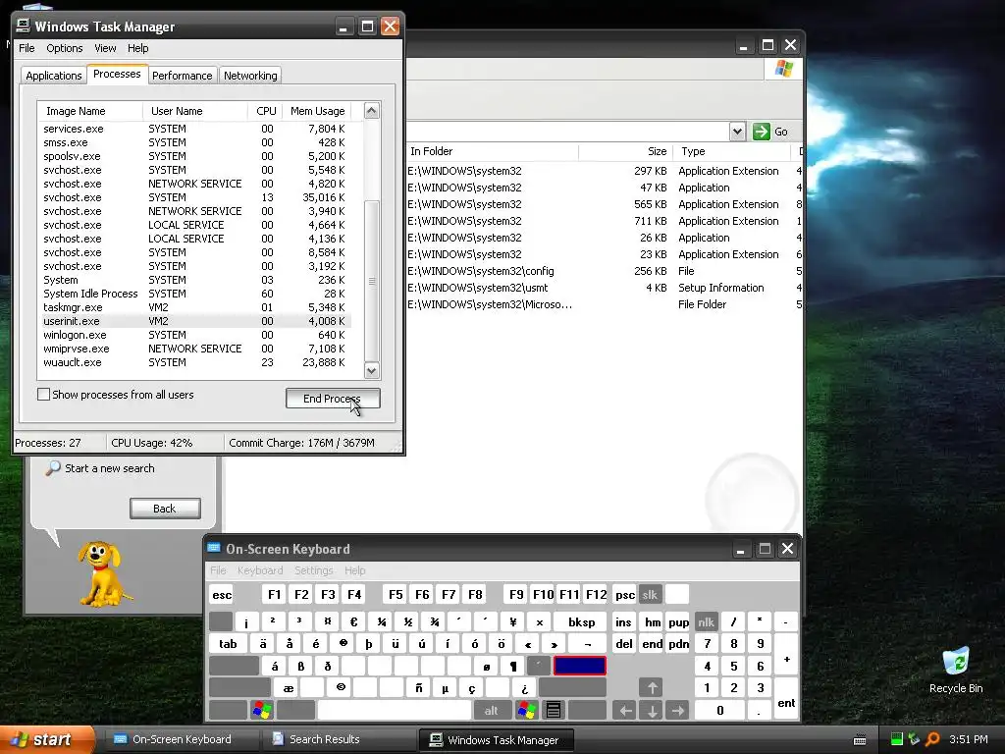Image resolution: width=1005 pixels, height=754 pixels.
Task: Click Start a new search link
Action: 110,468
